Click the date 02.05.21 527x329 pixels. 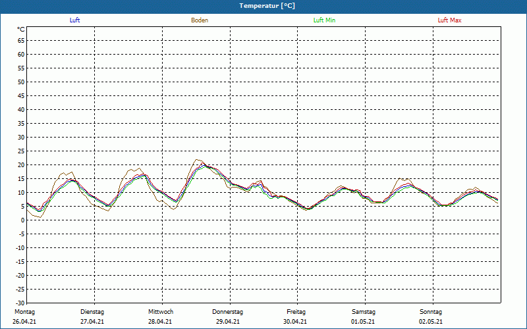[x=431, y=322]
